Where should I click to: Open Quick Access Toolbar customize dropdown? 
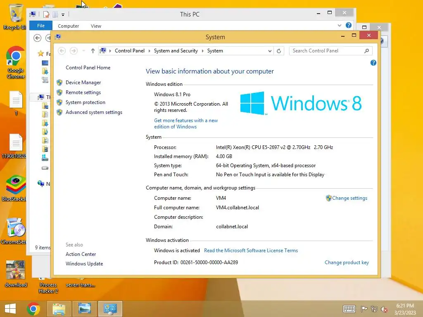pyautogui.click(x=63, y=14)
